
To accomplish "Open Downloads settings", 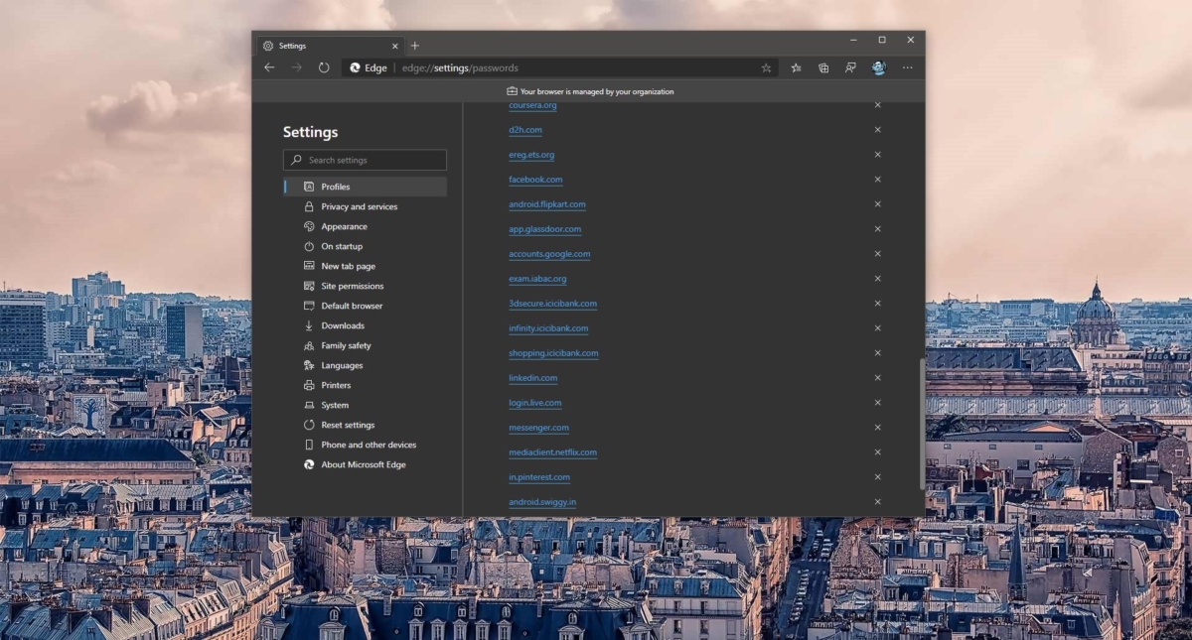I will click(x=344, y=325).
